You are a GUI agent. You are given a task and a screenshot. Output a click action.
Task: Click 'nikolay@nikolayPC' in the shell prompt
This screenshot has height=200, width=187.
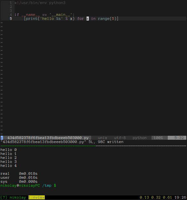coord(20,185)
